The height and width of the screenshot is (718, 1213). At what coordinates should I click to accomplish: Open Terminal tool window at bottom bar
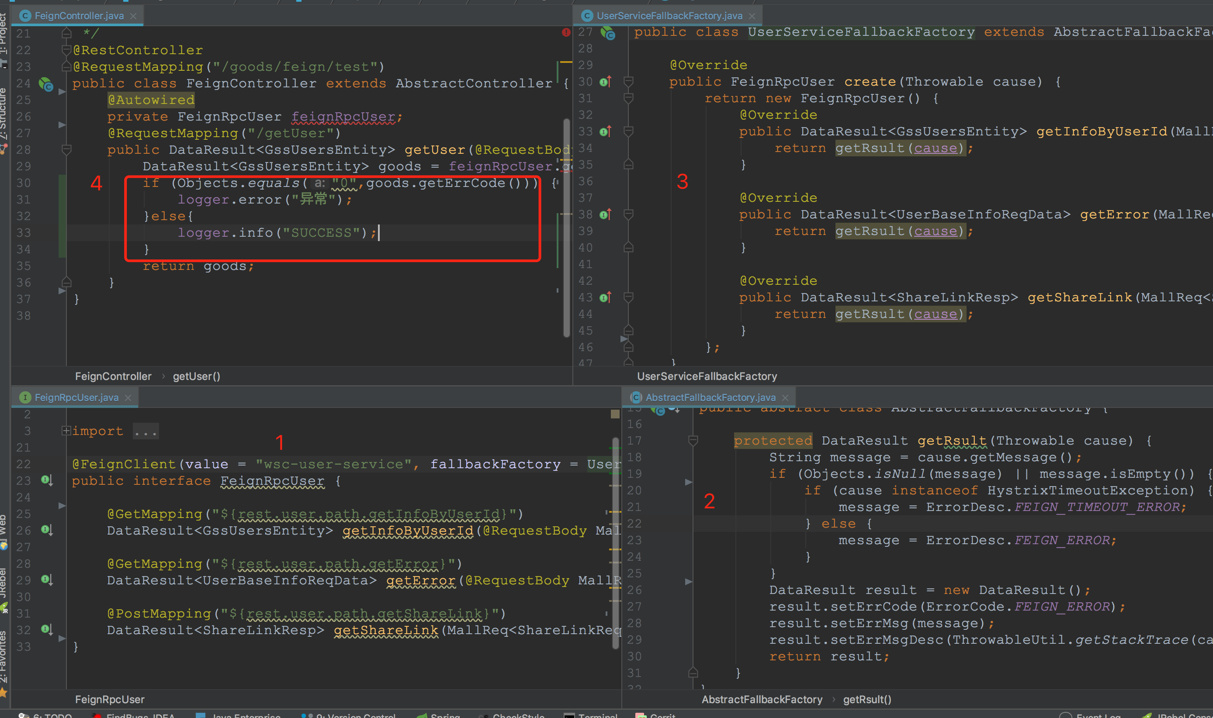[591, 715]
